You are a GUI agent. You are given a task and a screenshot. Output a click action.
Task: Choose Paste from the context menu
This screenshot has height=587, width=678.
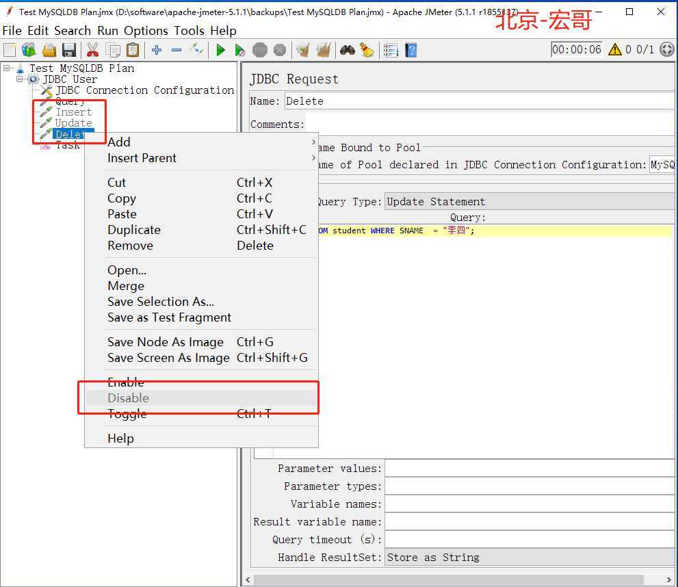pyautogui.click(x=202, y=214)
